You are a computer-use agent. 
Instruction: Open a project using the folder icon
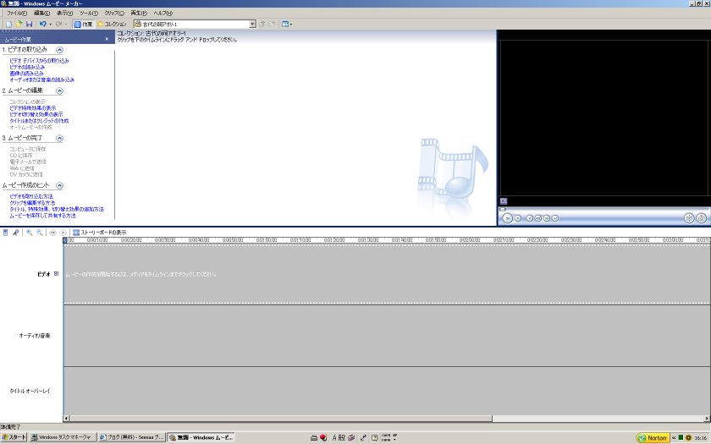[x=19, y=24]
